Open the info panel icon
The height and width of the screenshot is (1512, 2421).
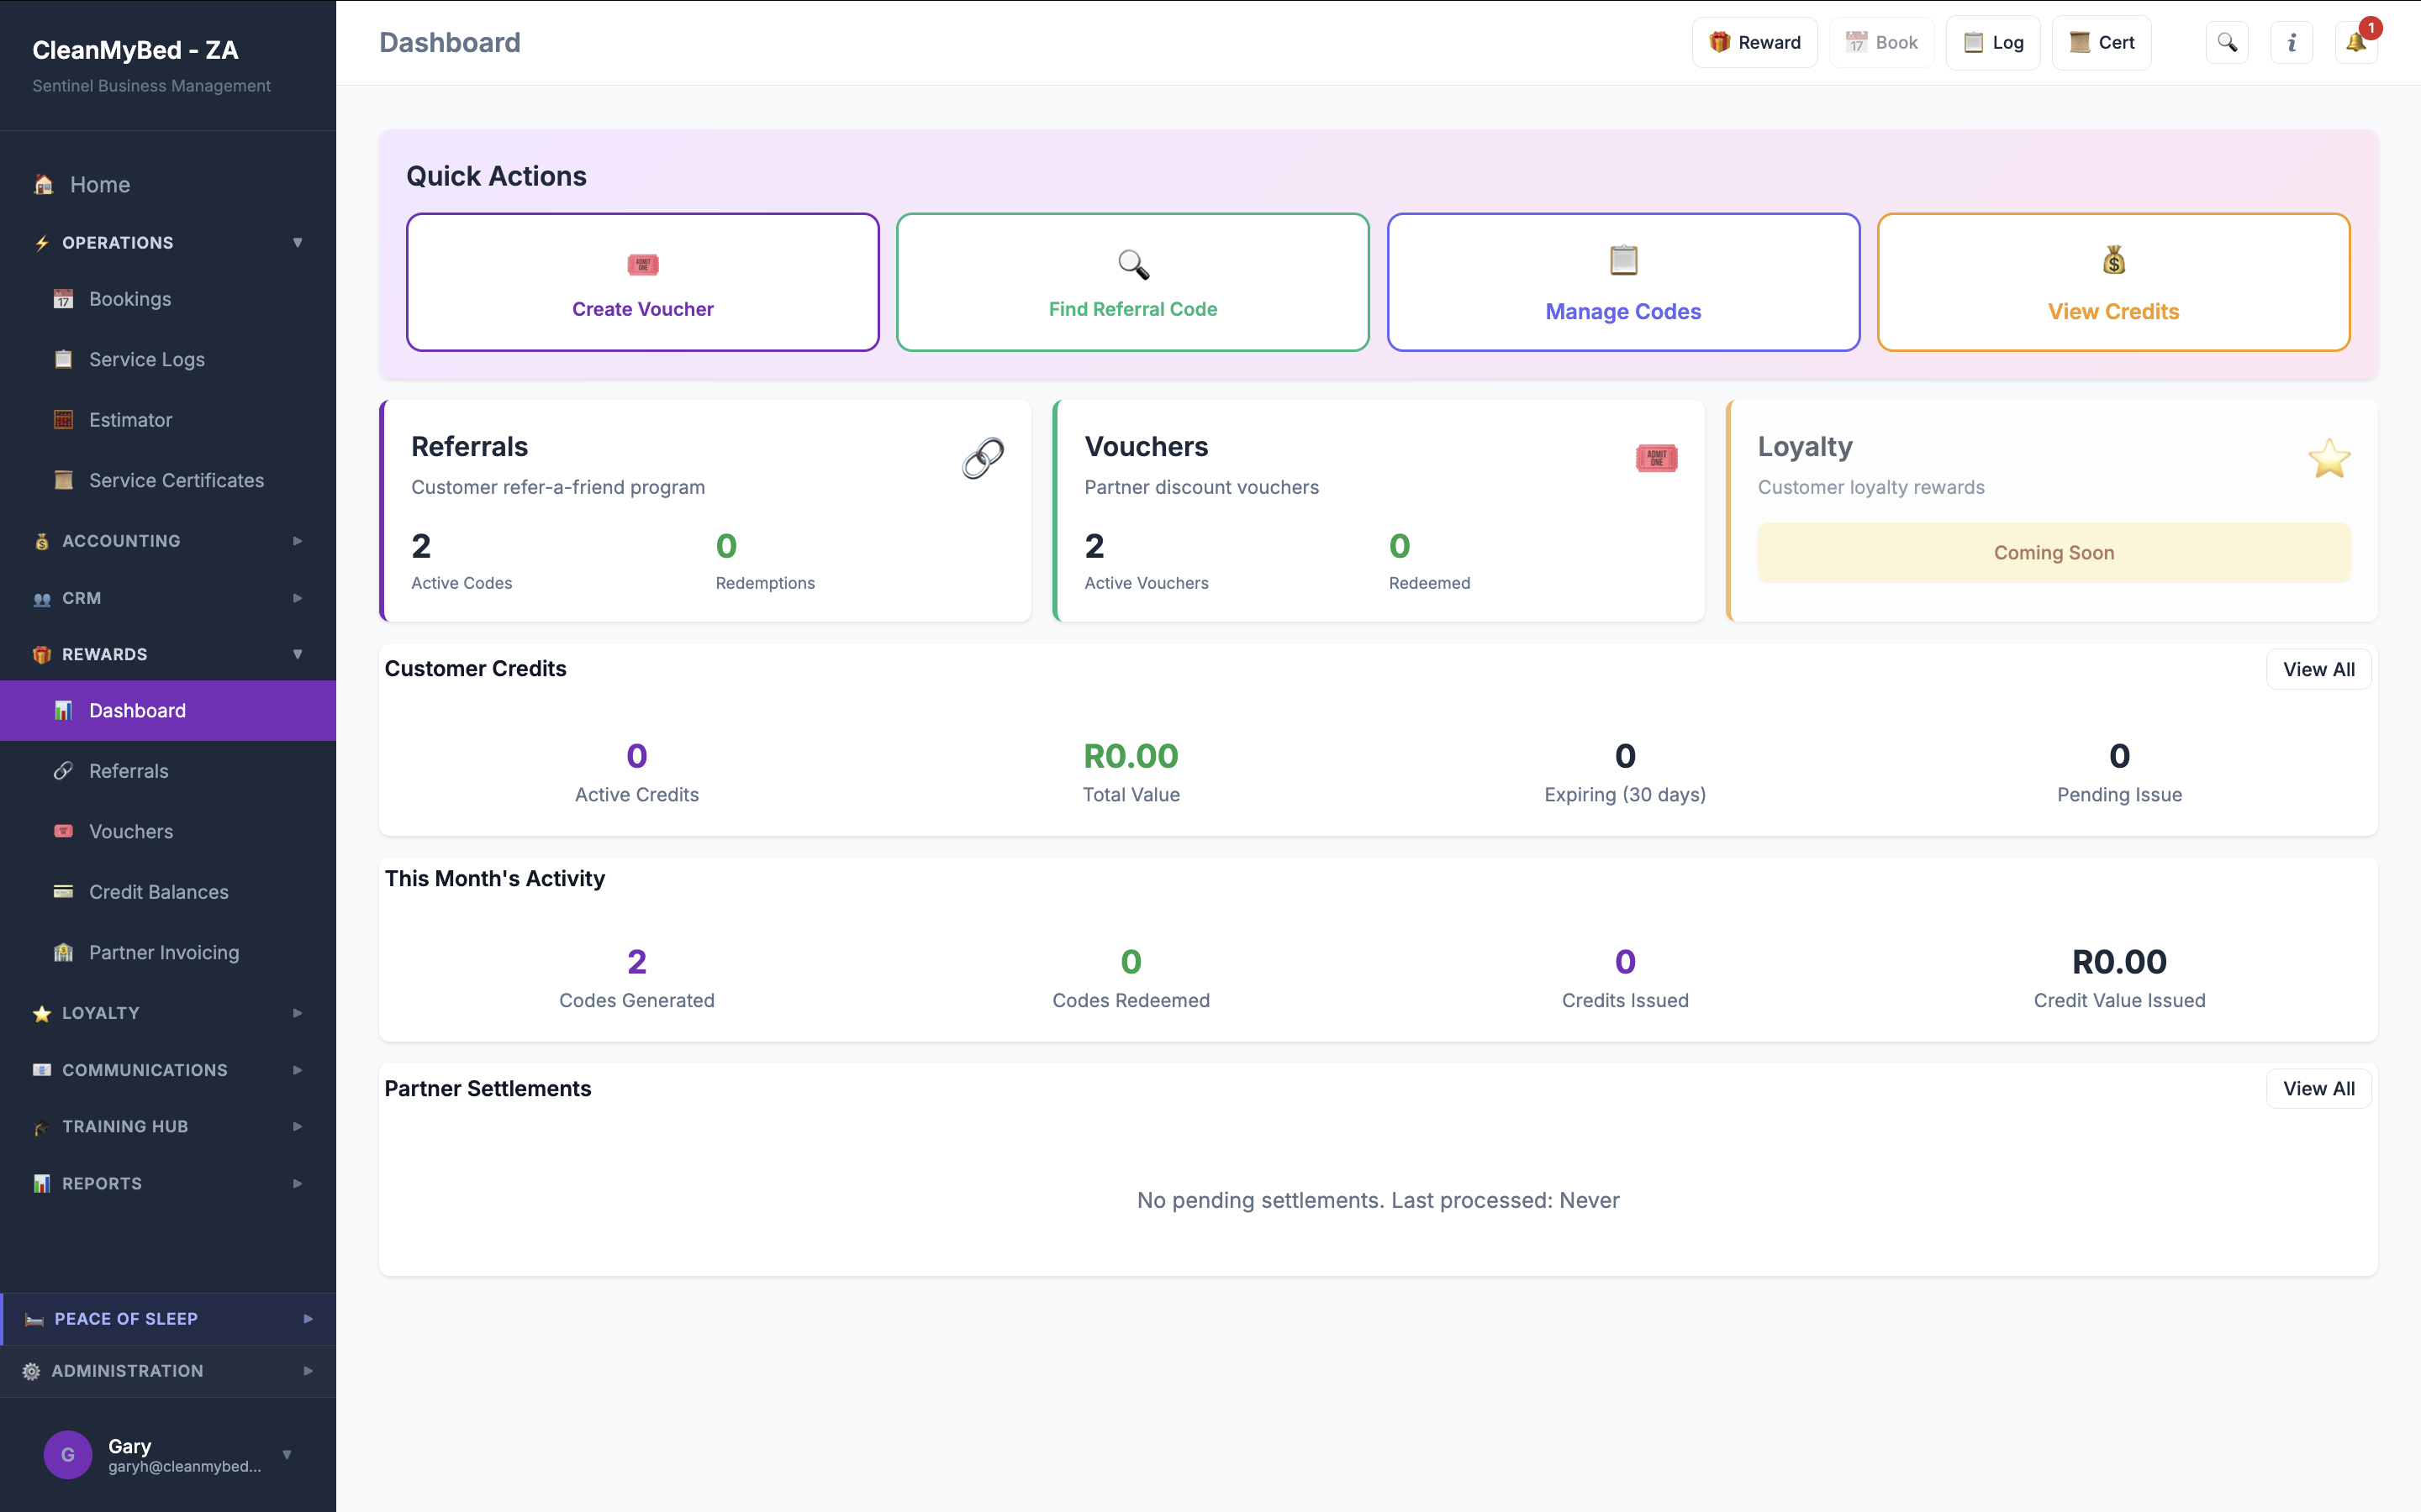(x=2291, y=42)
